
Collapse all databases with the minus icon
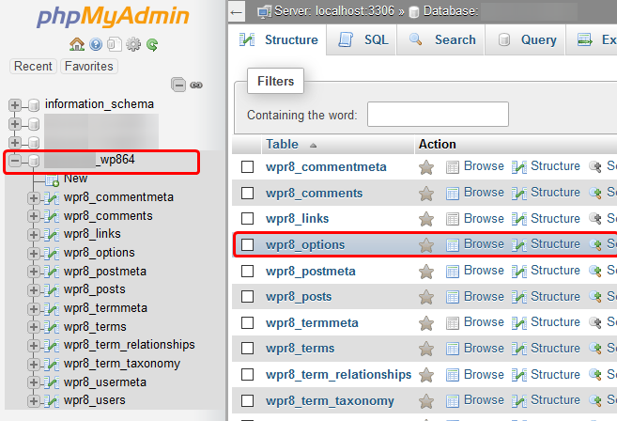pos(178,85)
